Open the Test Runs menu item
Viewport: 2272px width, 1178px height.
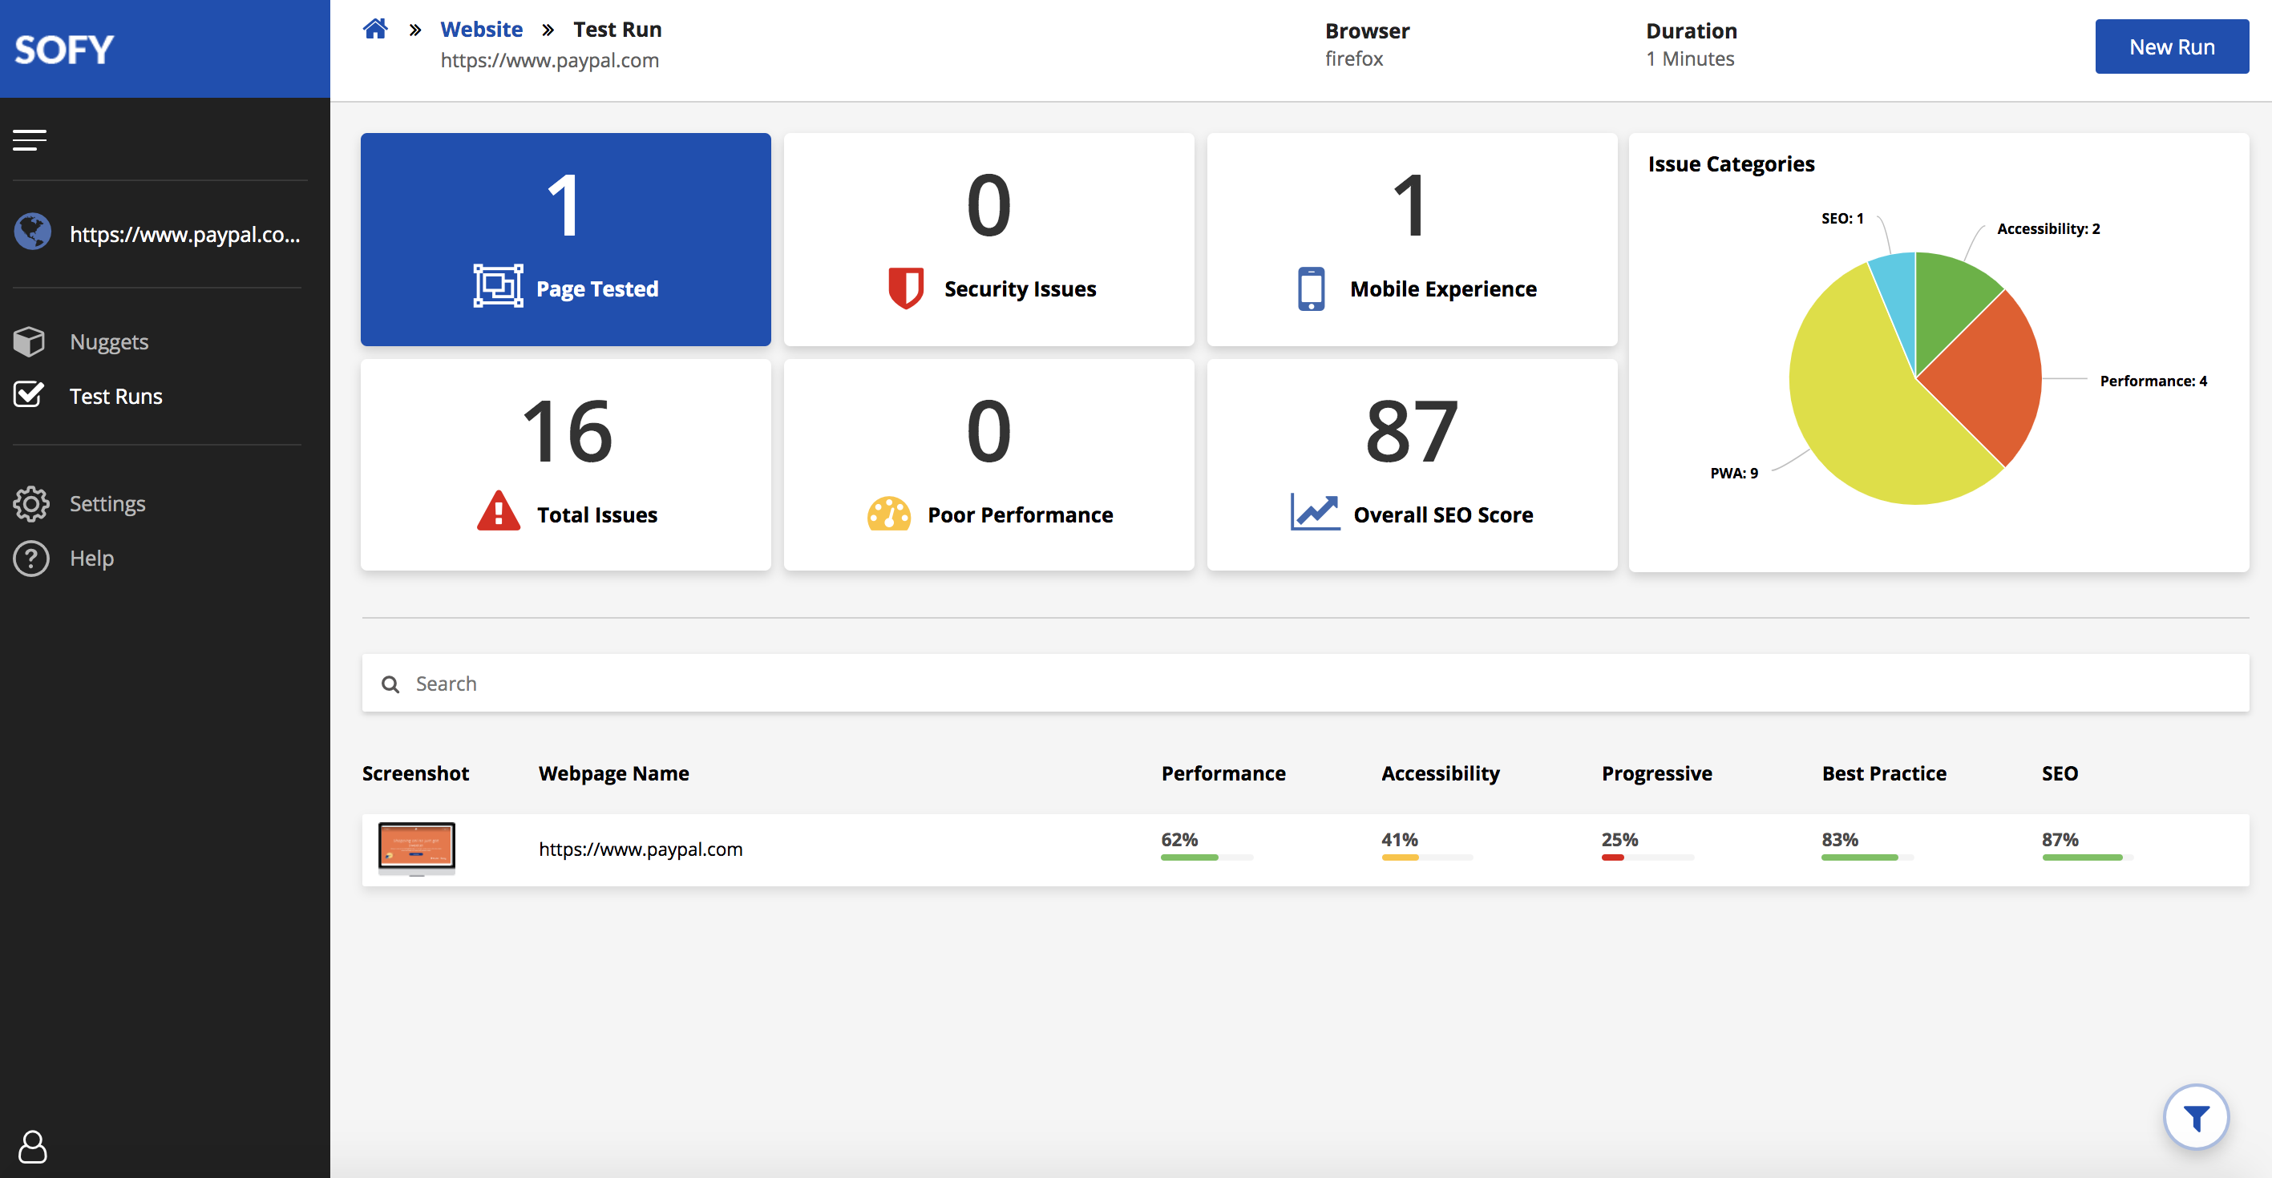[x=116, y=396]
